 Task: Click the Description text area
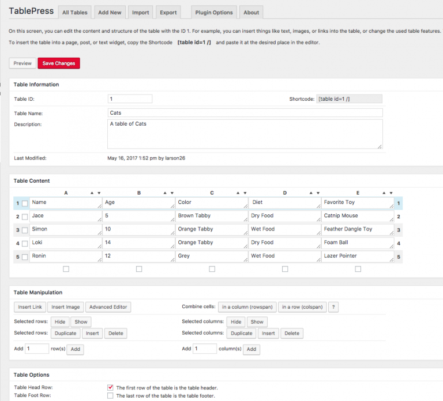[x=245, y=134]
